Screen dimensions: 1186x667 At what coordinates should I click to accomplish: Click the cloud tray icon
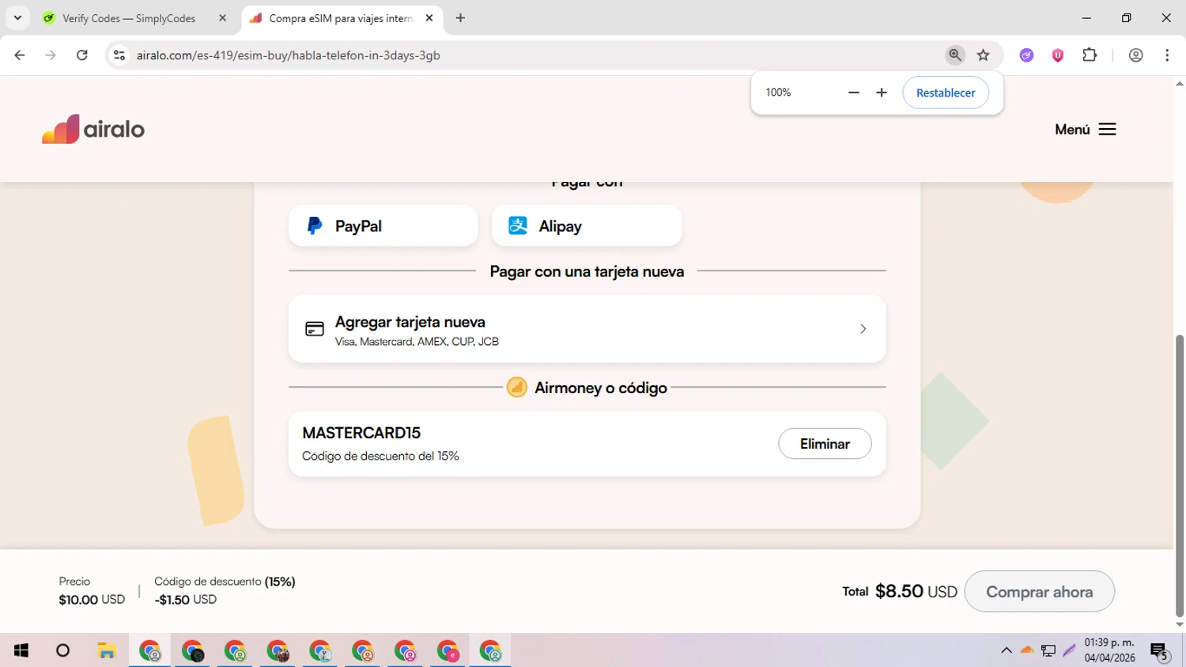1027,650
